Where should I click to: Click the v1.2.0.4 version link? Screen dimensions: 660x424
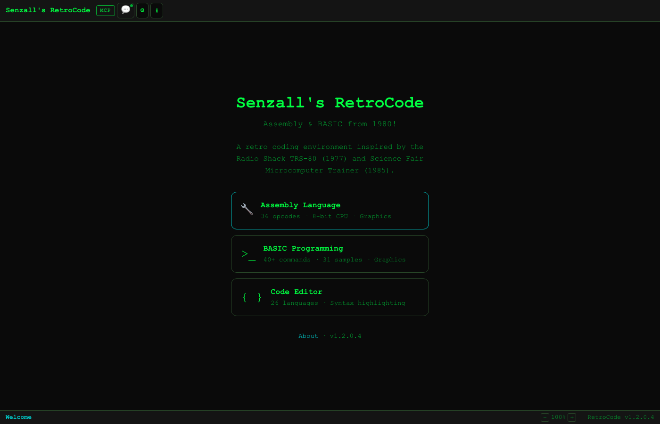346,336
